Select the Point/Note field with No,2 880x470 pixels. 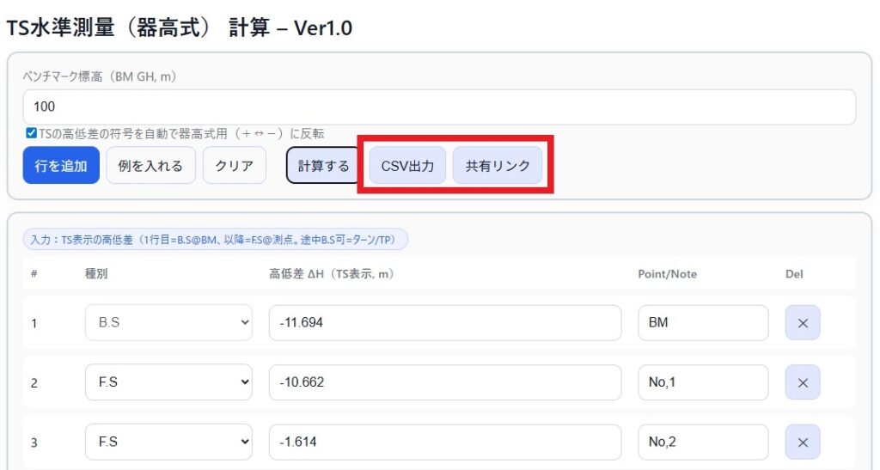pos(702,442)
